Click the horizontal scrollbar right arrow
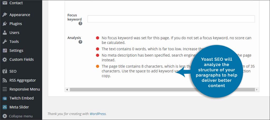This screenshot has height=120, width=270. (x=257, y=89)
